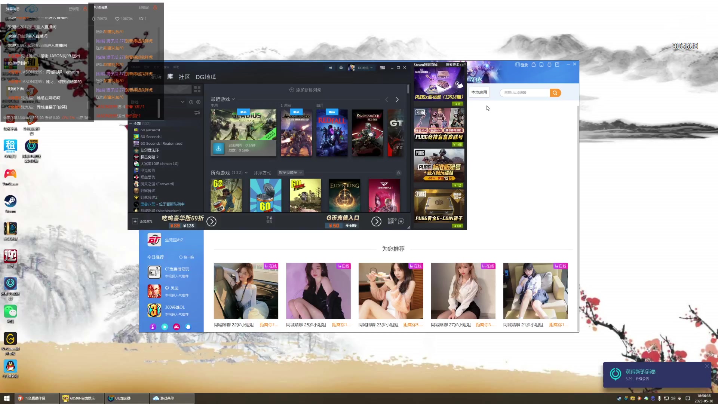The image size is (718, 404).
Task: Open the Steam friends chat plus icon
Action: tap(401, 221)
